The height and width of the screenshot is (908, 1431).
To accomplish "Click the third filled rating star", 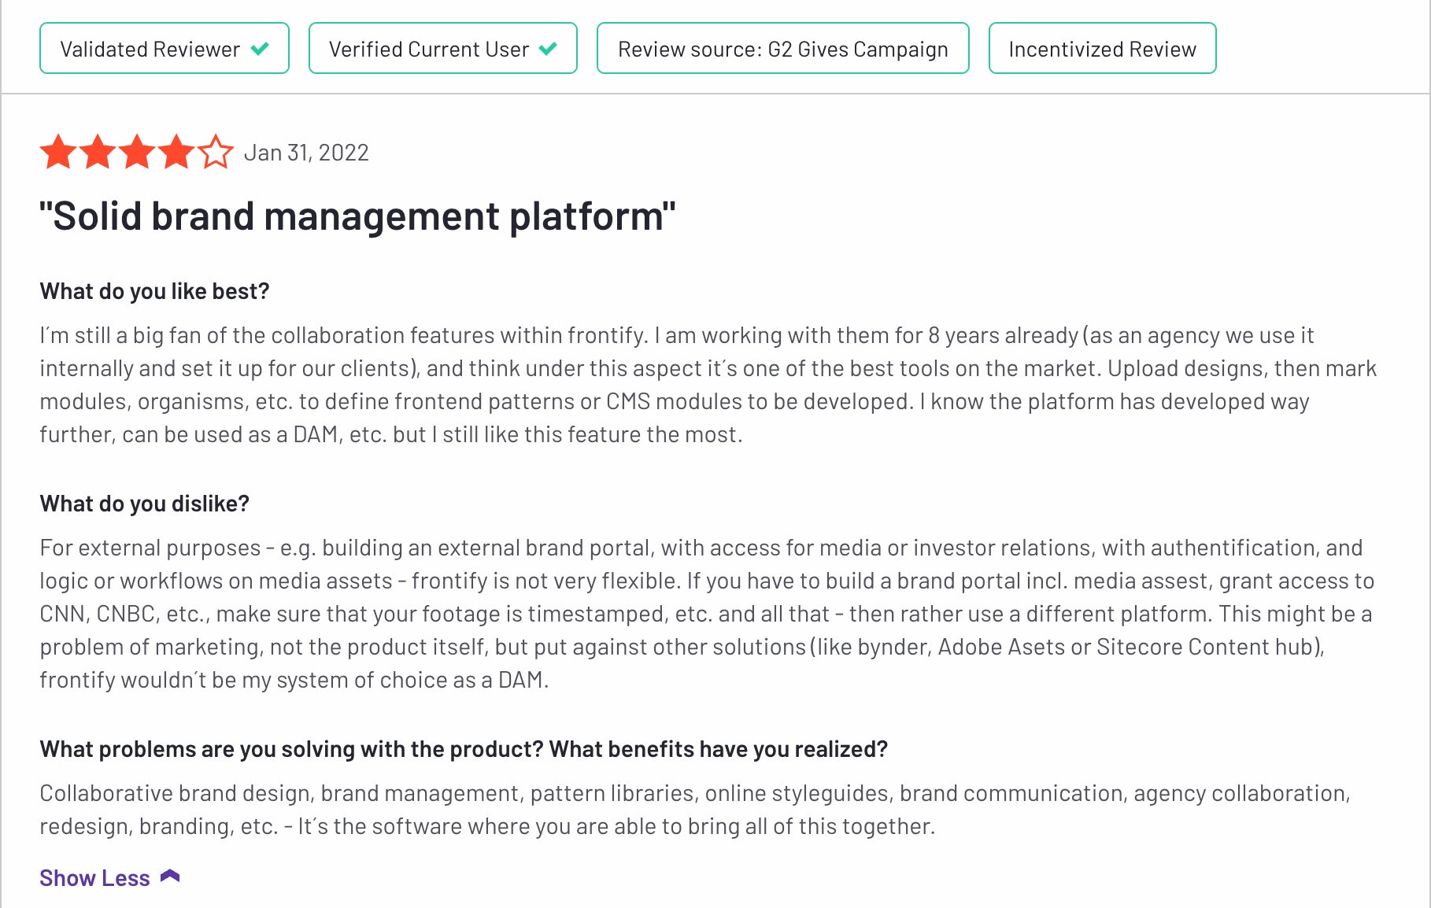I will (137, 152).
